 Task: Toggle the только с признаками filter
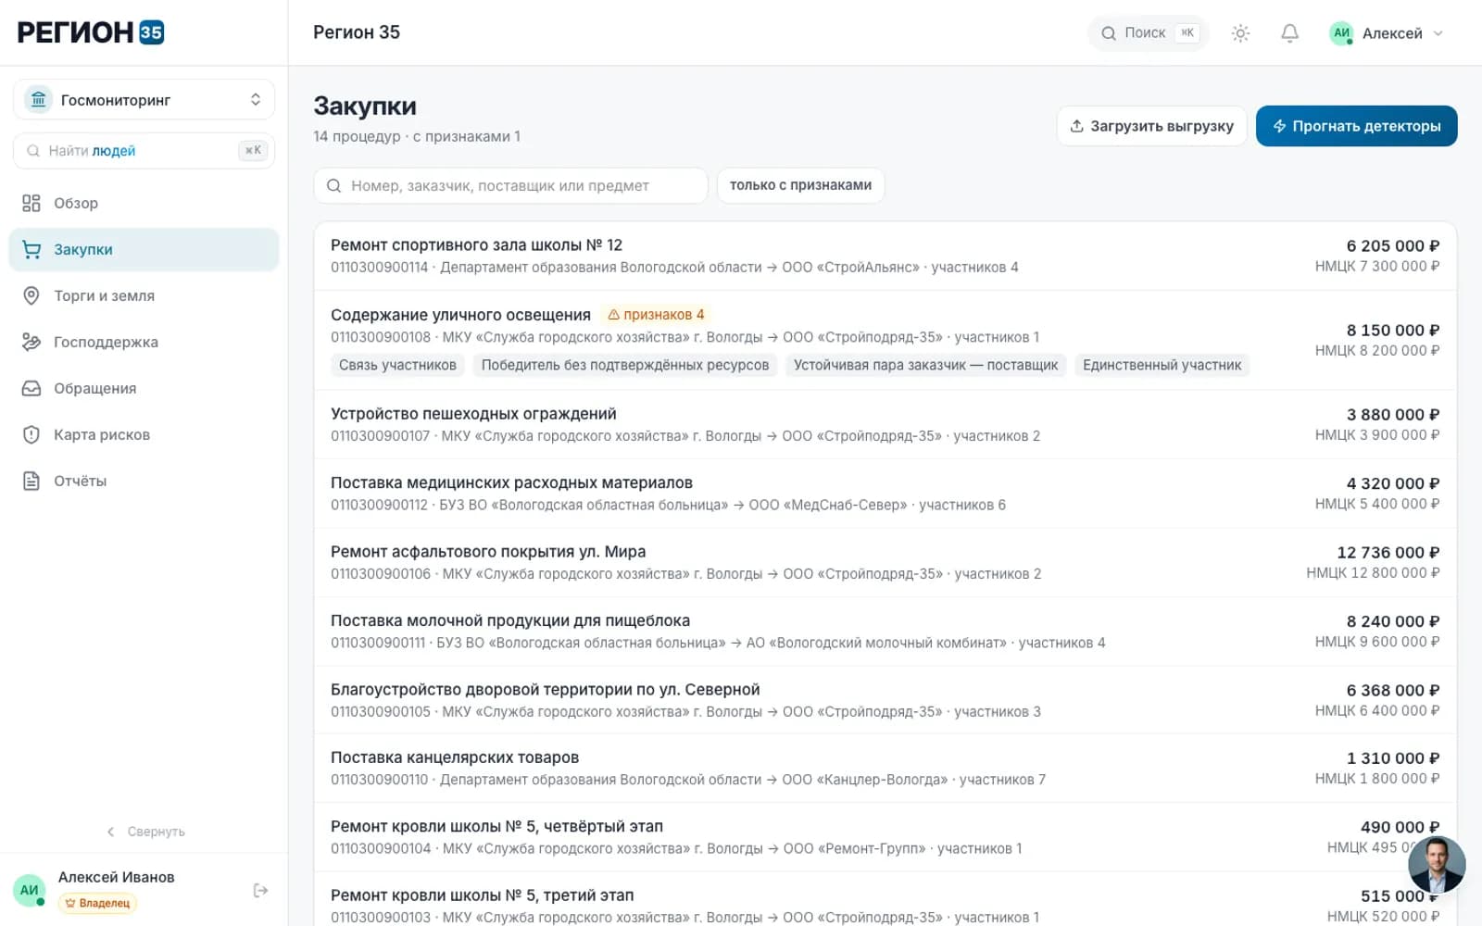tap(800, 185)
